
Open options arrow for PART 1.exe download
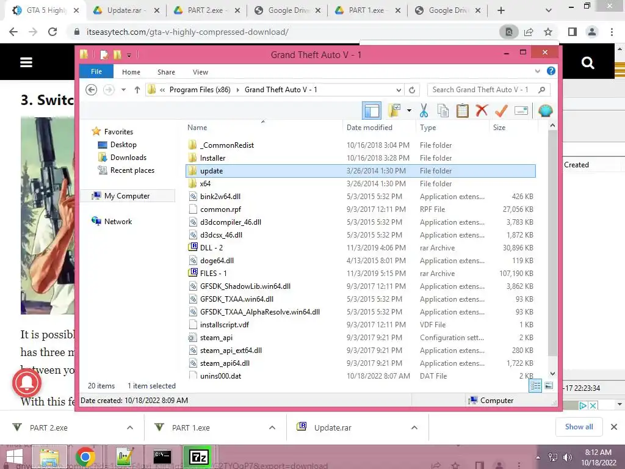coord(272,427)
